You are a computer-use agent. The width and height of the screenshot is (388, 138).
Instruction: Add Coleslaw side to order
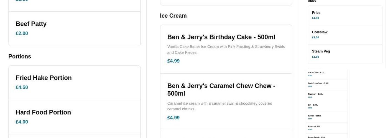point(345,34)
